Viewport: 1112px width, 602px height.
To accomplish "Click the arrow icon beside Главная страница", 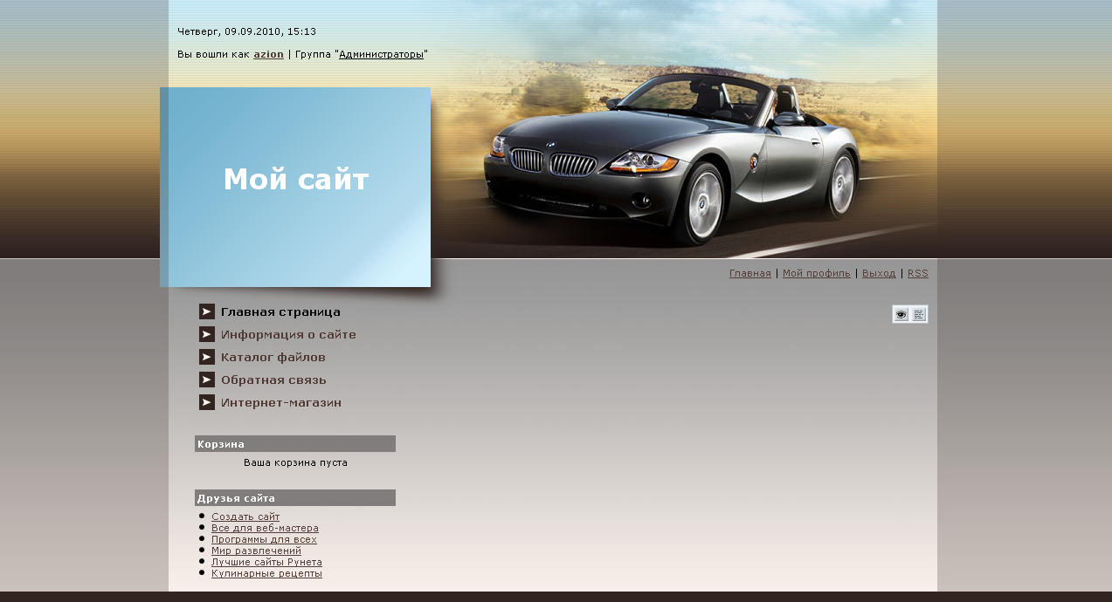I will click(207, 311).
